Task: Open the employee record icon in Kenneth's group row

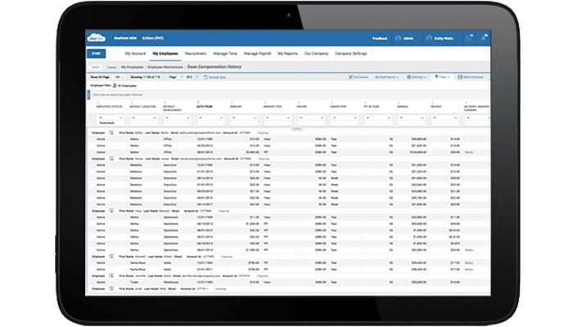Action: [111, 257]
